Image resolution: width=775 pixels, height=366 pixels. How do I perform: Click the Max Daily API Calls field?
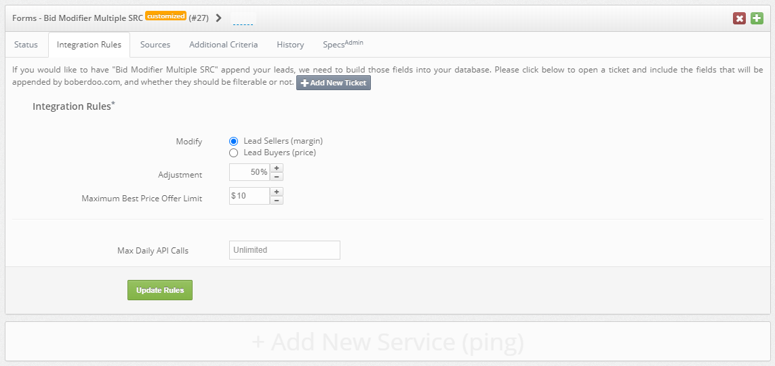pos(285,250)
